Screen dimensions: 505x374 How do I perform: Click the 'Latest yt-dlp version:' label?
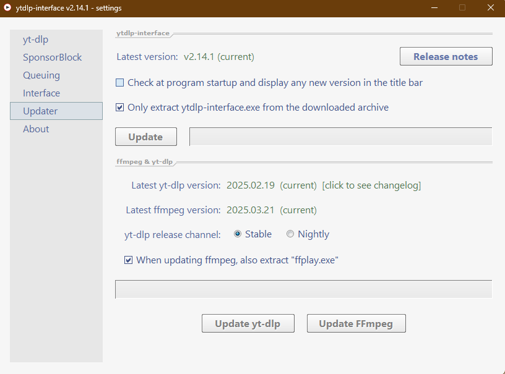(176, 185)
